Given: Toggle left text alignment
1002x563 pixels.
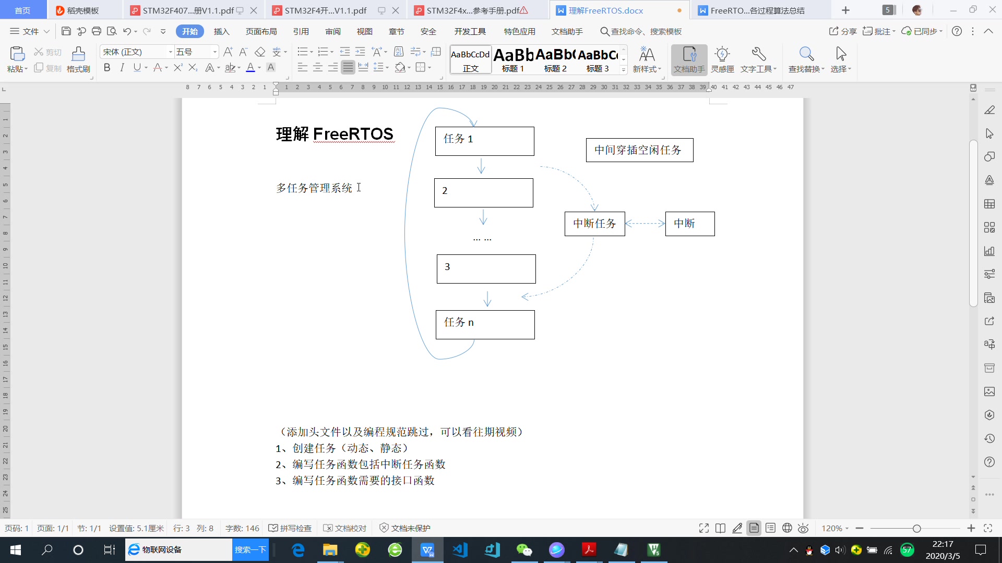Looking at the screenshot, I should (x=302, y=67).
